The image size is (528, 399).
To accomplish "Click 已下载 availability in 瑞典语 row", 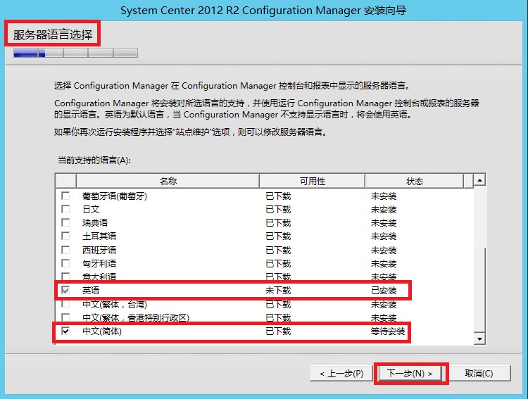I will [278, 223].
